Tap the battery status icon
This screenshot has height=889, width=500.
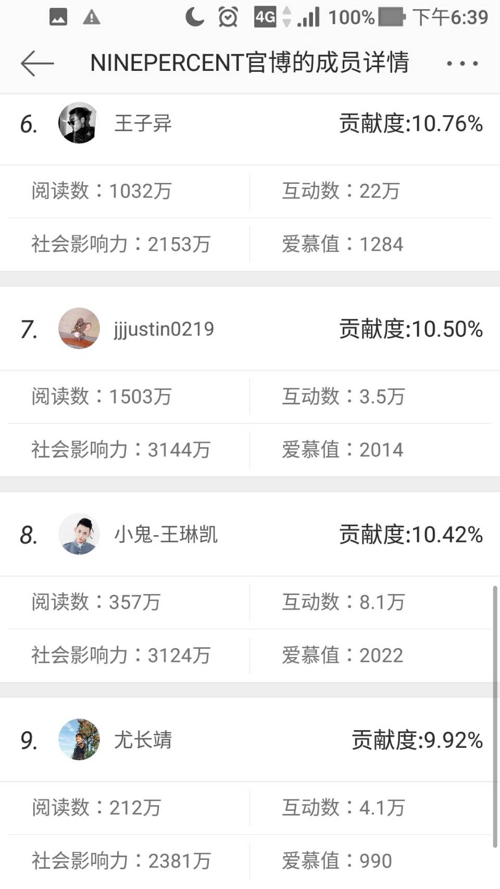coord(392,17)
